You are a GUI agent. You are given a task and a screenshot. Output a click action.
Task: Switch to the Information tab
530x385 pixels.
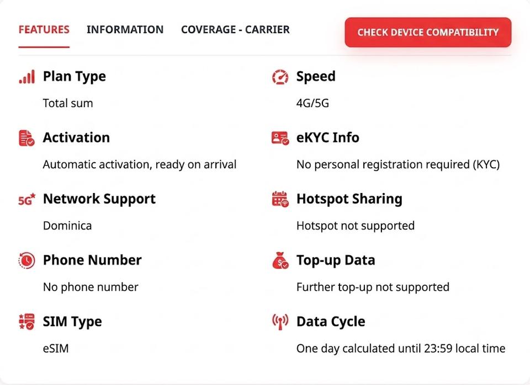click(x=125, y=30)
